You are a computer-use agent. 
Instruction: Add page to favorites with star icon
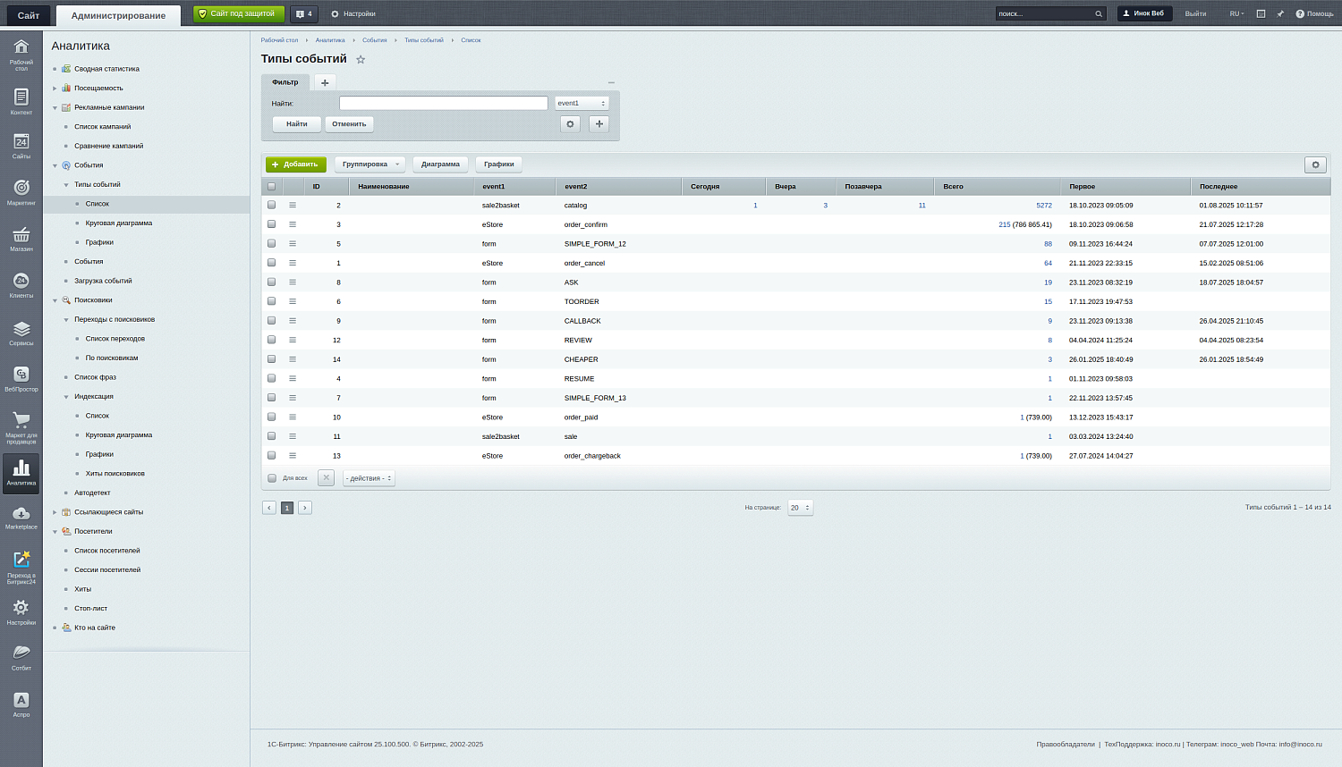point(361,60)
